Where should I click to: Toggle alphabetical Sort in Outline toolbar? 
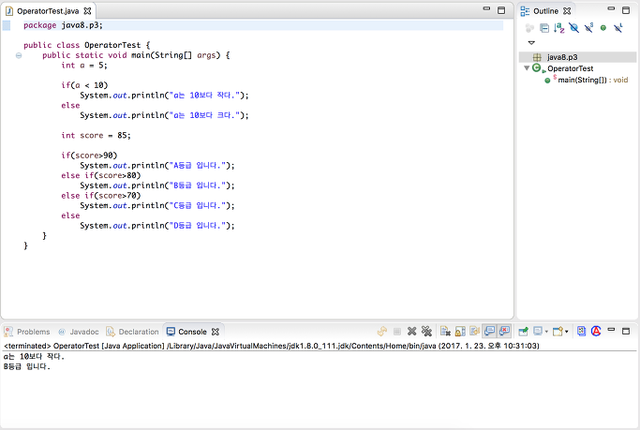558,28
